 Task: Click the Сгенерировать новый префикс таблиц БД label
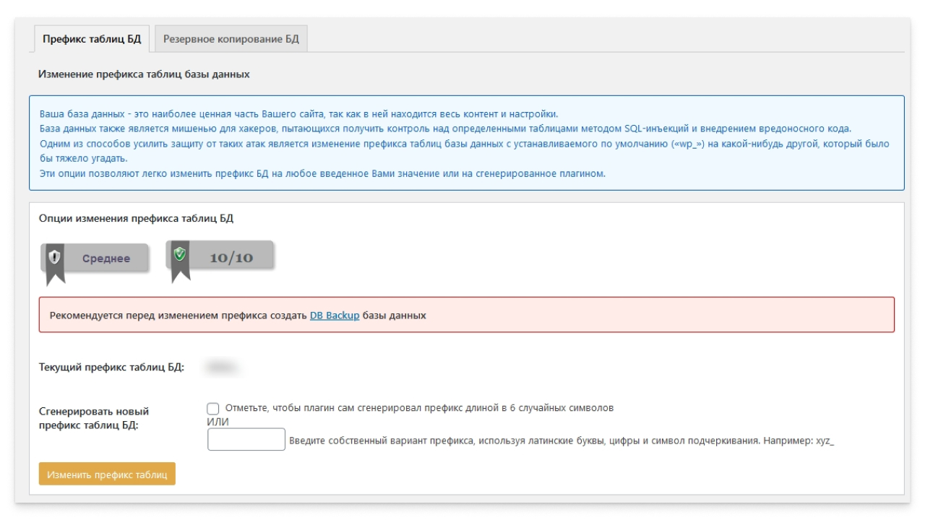click(94, 418)
